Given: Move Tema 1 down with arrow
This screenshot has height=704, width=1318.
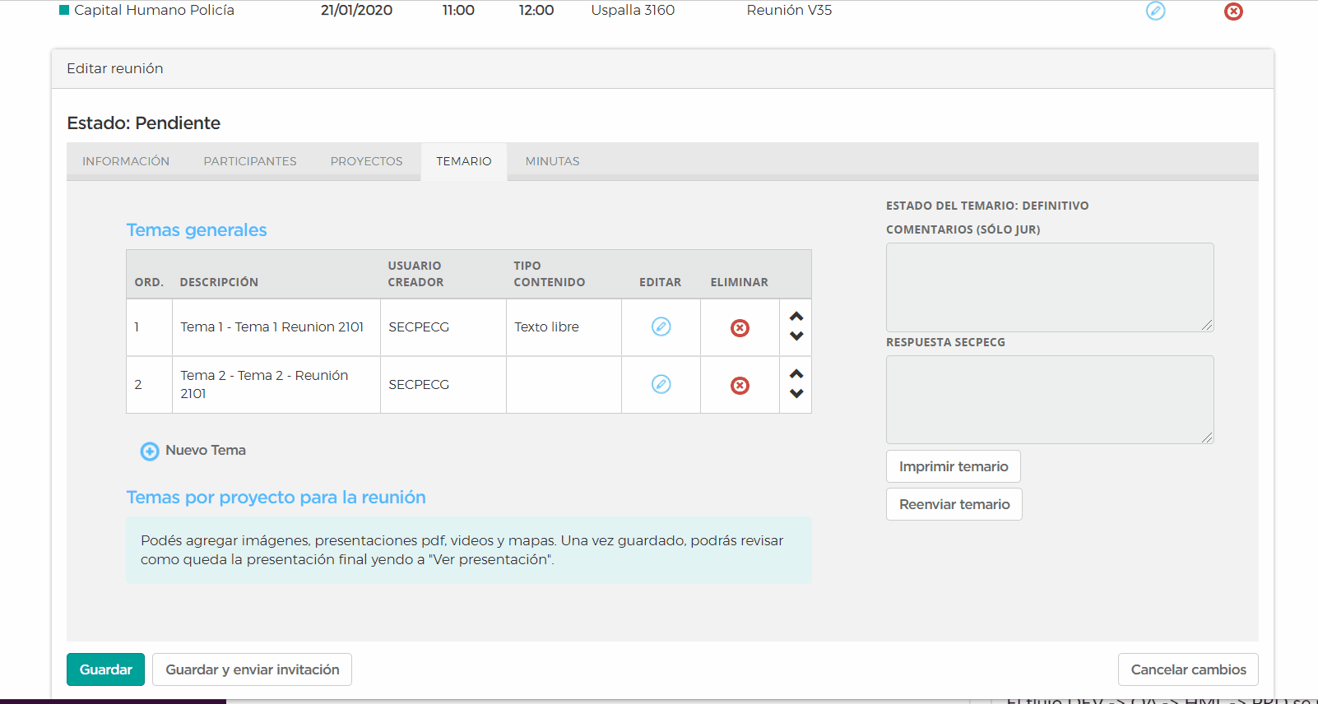Looking at the screenshot, I should pos(796,336).
